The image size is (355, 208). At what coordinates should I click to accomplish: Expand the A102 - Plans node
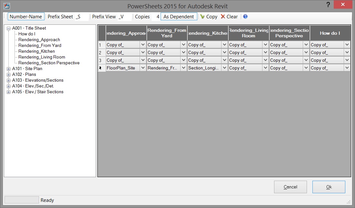pos(9,75)
